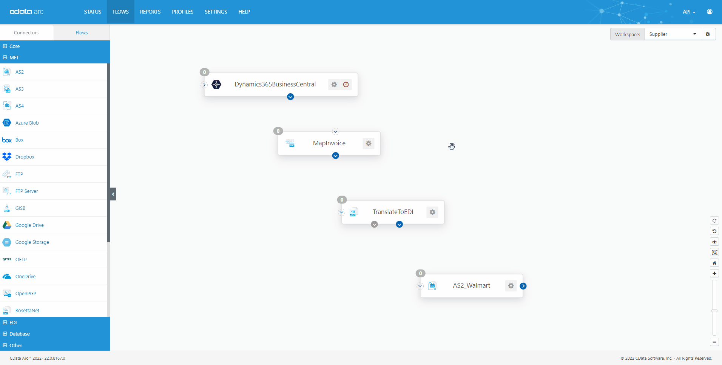The image size is (722, 365).
Task: Choose the Box connector icon
Action: pyautogui.click(x=7, y=140)
